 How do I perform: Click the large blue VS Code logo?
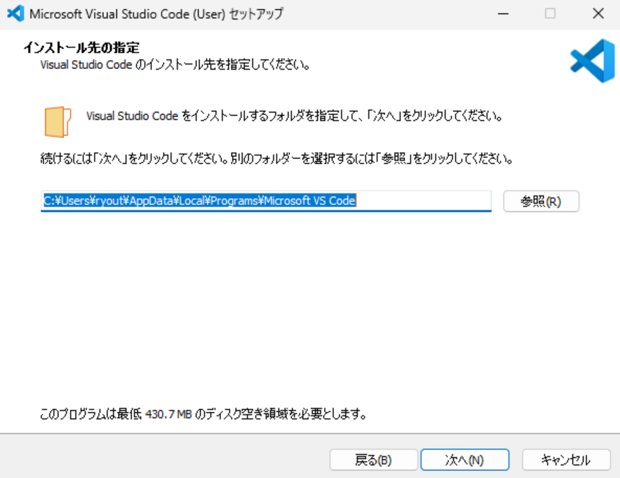click(591, 61)
